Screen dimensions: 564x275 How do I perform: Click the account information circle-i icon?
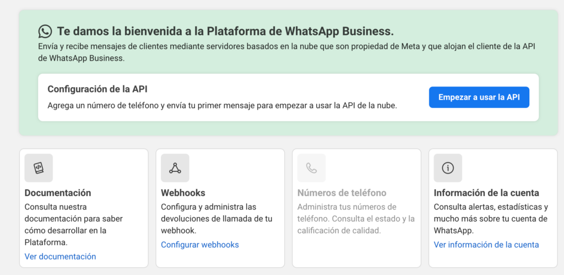[448, 168]
